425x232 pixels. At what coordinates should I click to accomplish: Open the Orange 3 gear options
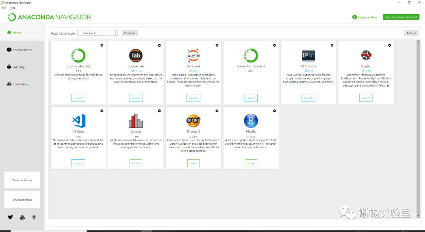click(x=217, y=111)
